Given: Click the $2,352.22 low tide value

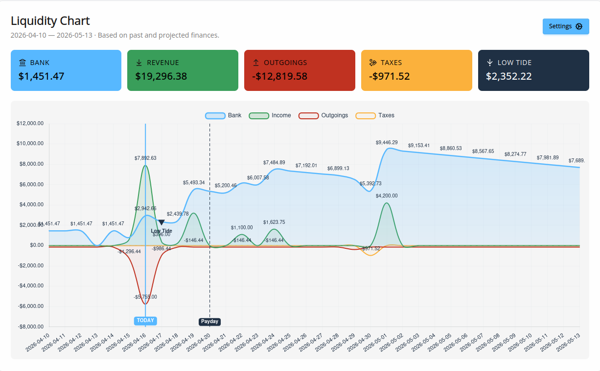Looking at the screenshot, I should point(509,76).
